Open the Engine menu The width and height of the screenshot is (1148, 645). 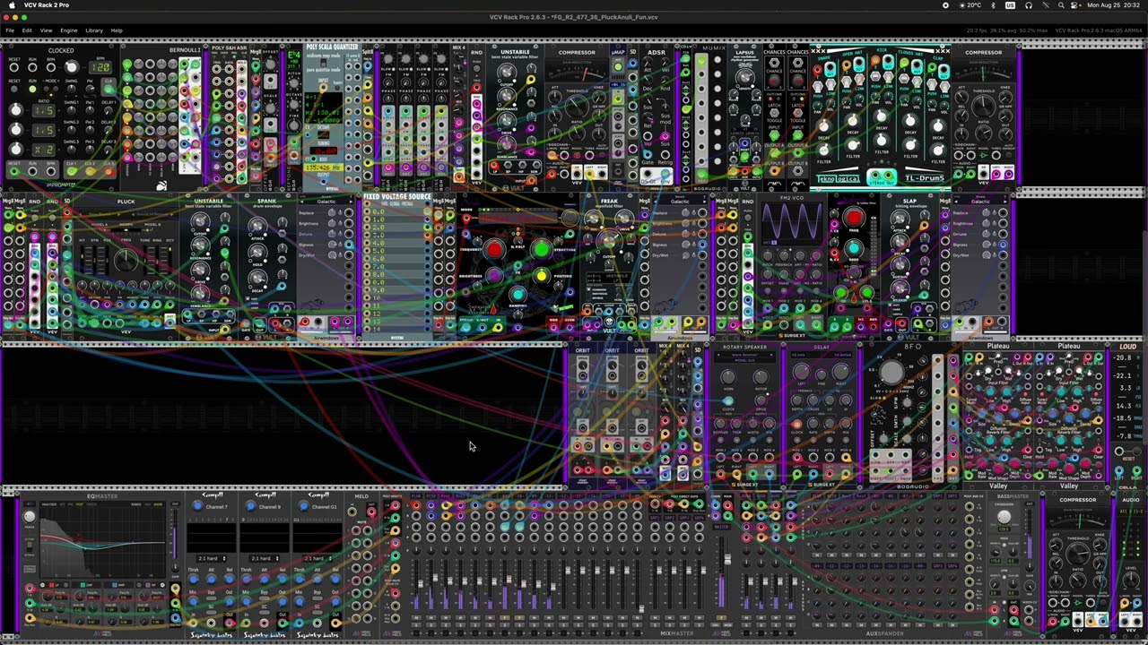69,30
